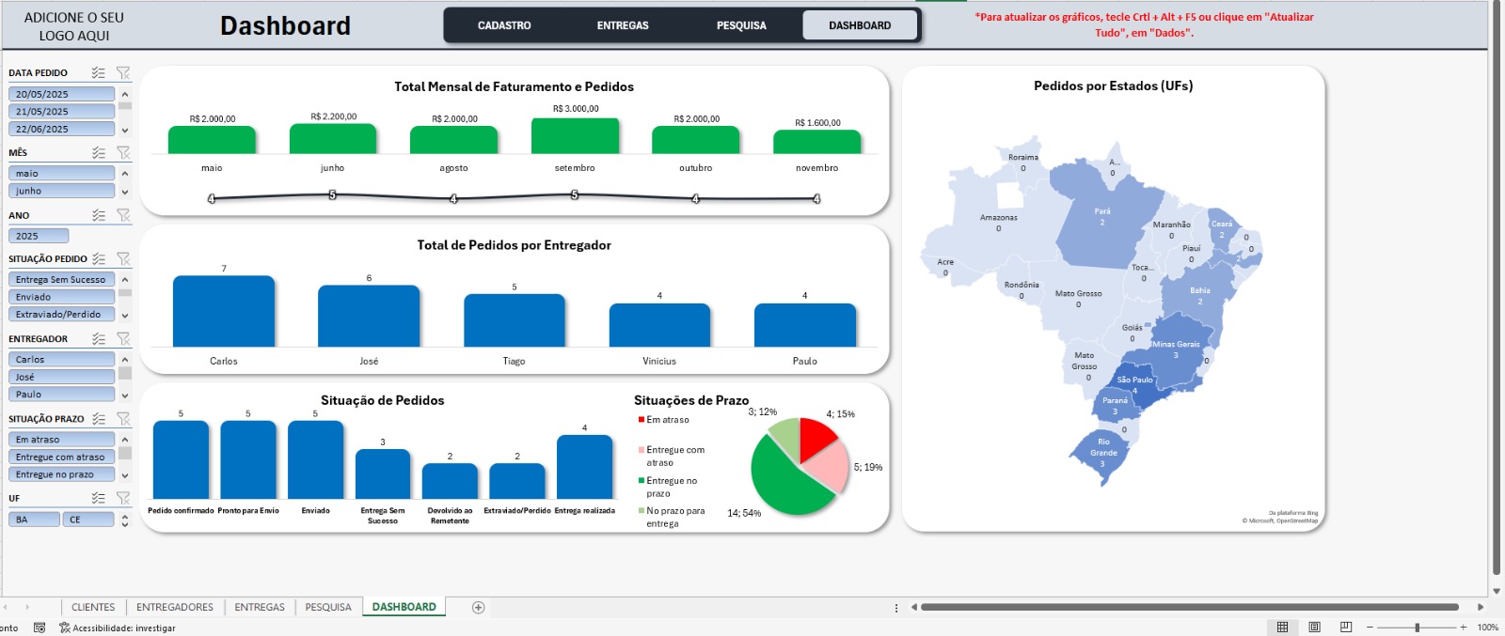Screen dimensions: 1505x636
Task: Toggle the junho month filter
Action: 62,191
